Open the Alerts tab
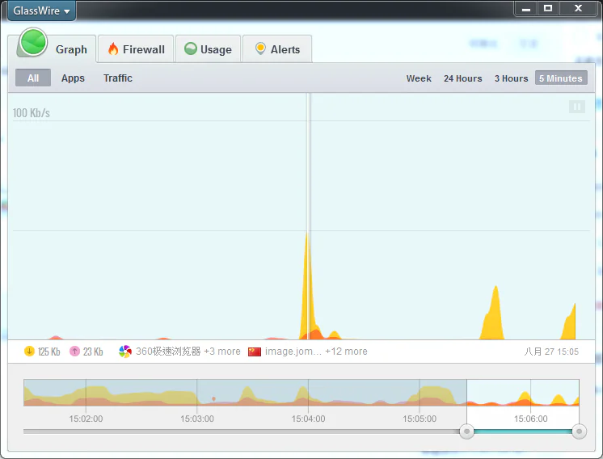 [277, 49]
